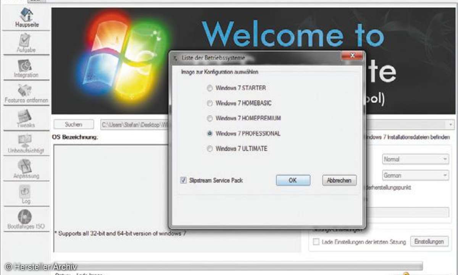The width and height of the screenshot is (458, 275).
Task: Select the Windows 7 HOMEPREMIUM radio button
Action: (x=210, y=118)
